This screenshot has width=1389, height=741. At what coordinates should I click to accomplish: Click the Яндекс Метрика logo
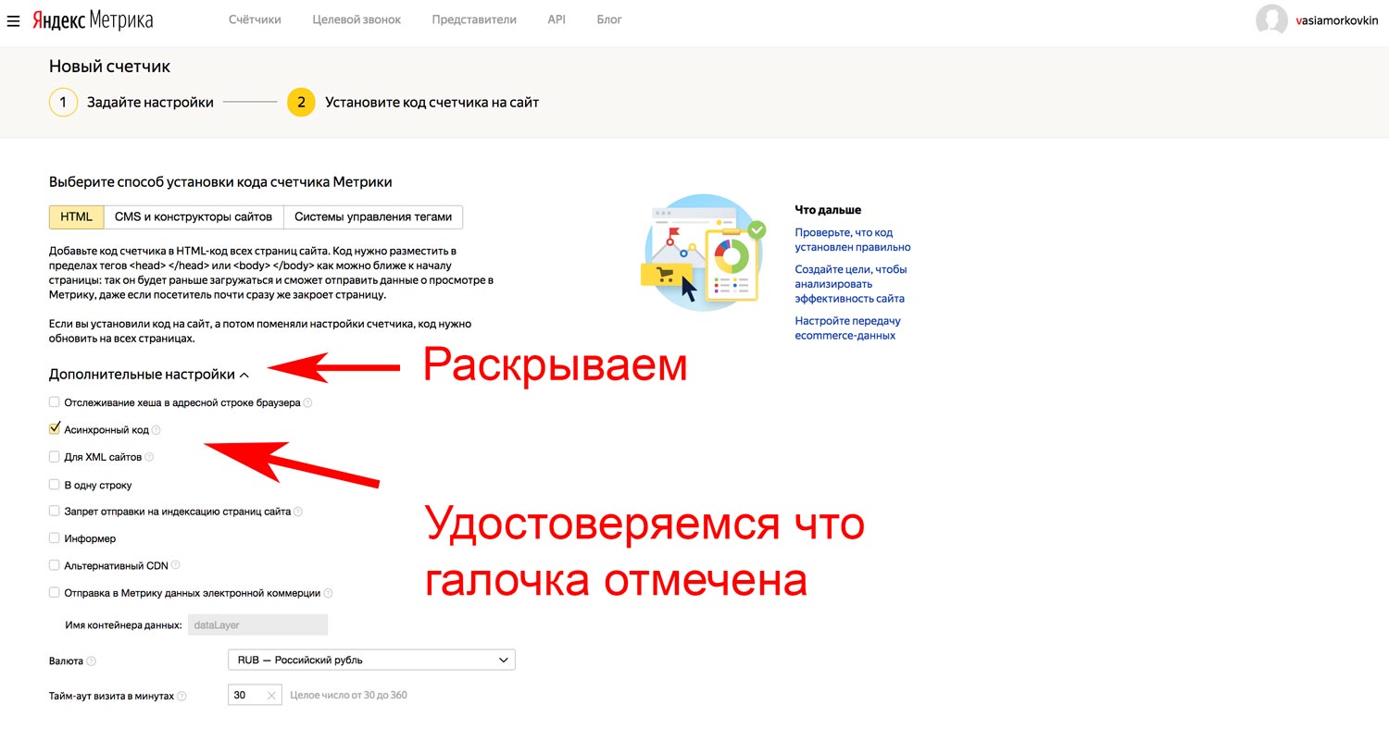click(x=93, y=20)
